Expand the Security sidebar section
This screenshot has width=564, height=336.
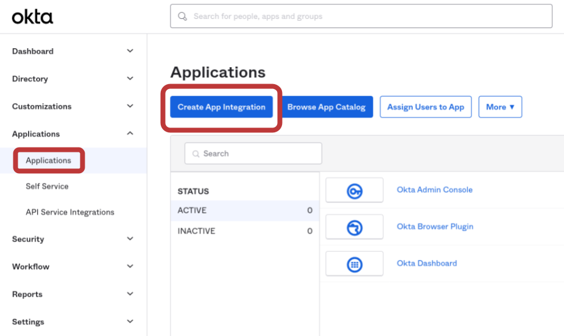[x=130, y=239]
